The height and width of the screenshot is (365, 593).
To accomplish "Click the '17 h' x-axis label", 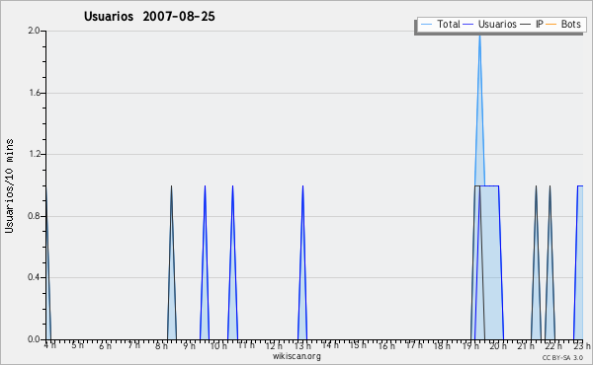I will [x=414, y=345].
